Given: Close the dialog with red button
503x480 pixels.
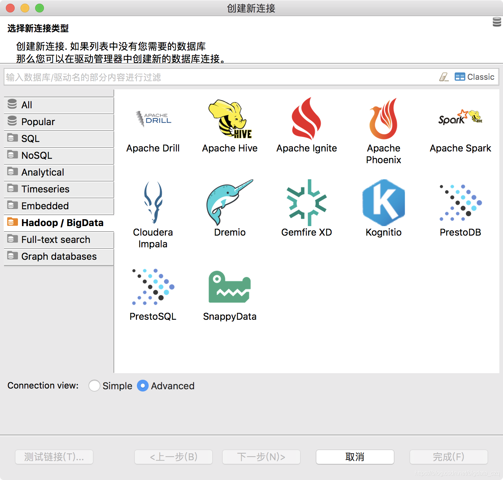Looking at the screenshot, I should point(10,8).
